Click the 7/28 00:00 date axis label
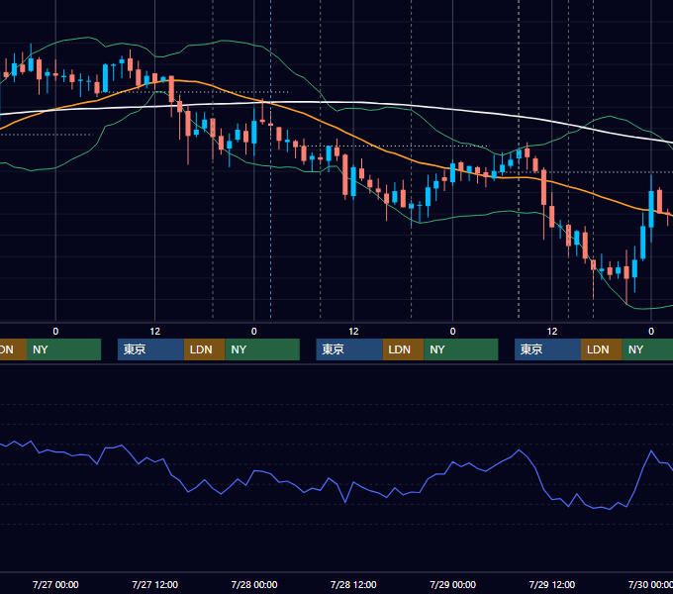The width and height of the screenshot is (673, 594). tap(254, 584)
